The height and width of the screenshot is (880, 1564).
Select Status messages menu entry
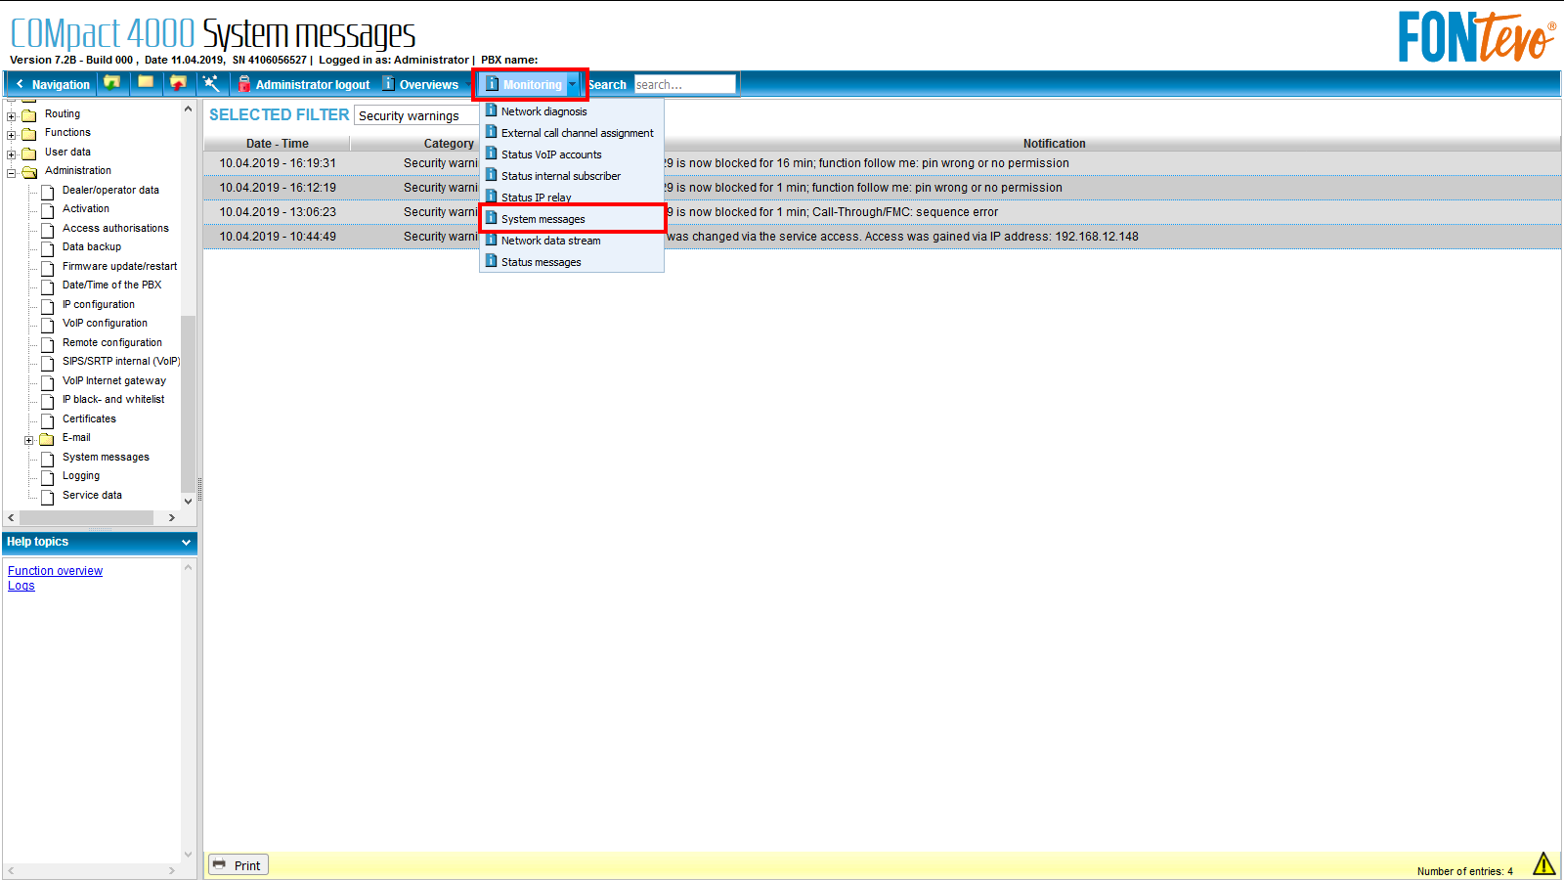coord(572,262)
